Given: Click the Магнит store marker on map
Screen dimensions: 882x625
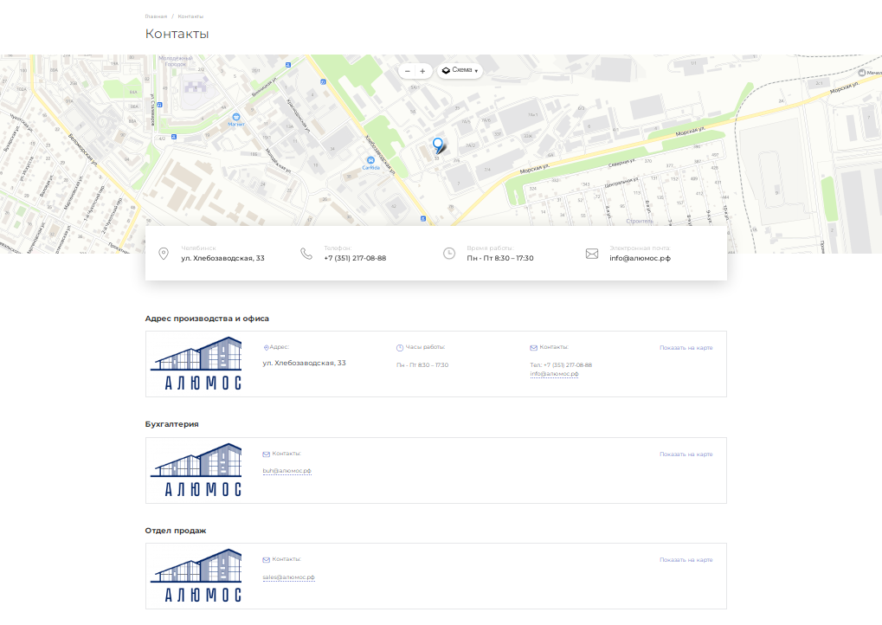Looking at the screenshot, I should (235, 116).
